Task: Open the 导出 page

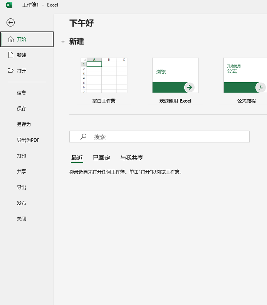Action: pos(22,187)
